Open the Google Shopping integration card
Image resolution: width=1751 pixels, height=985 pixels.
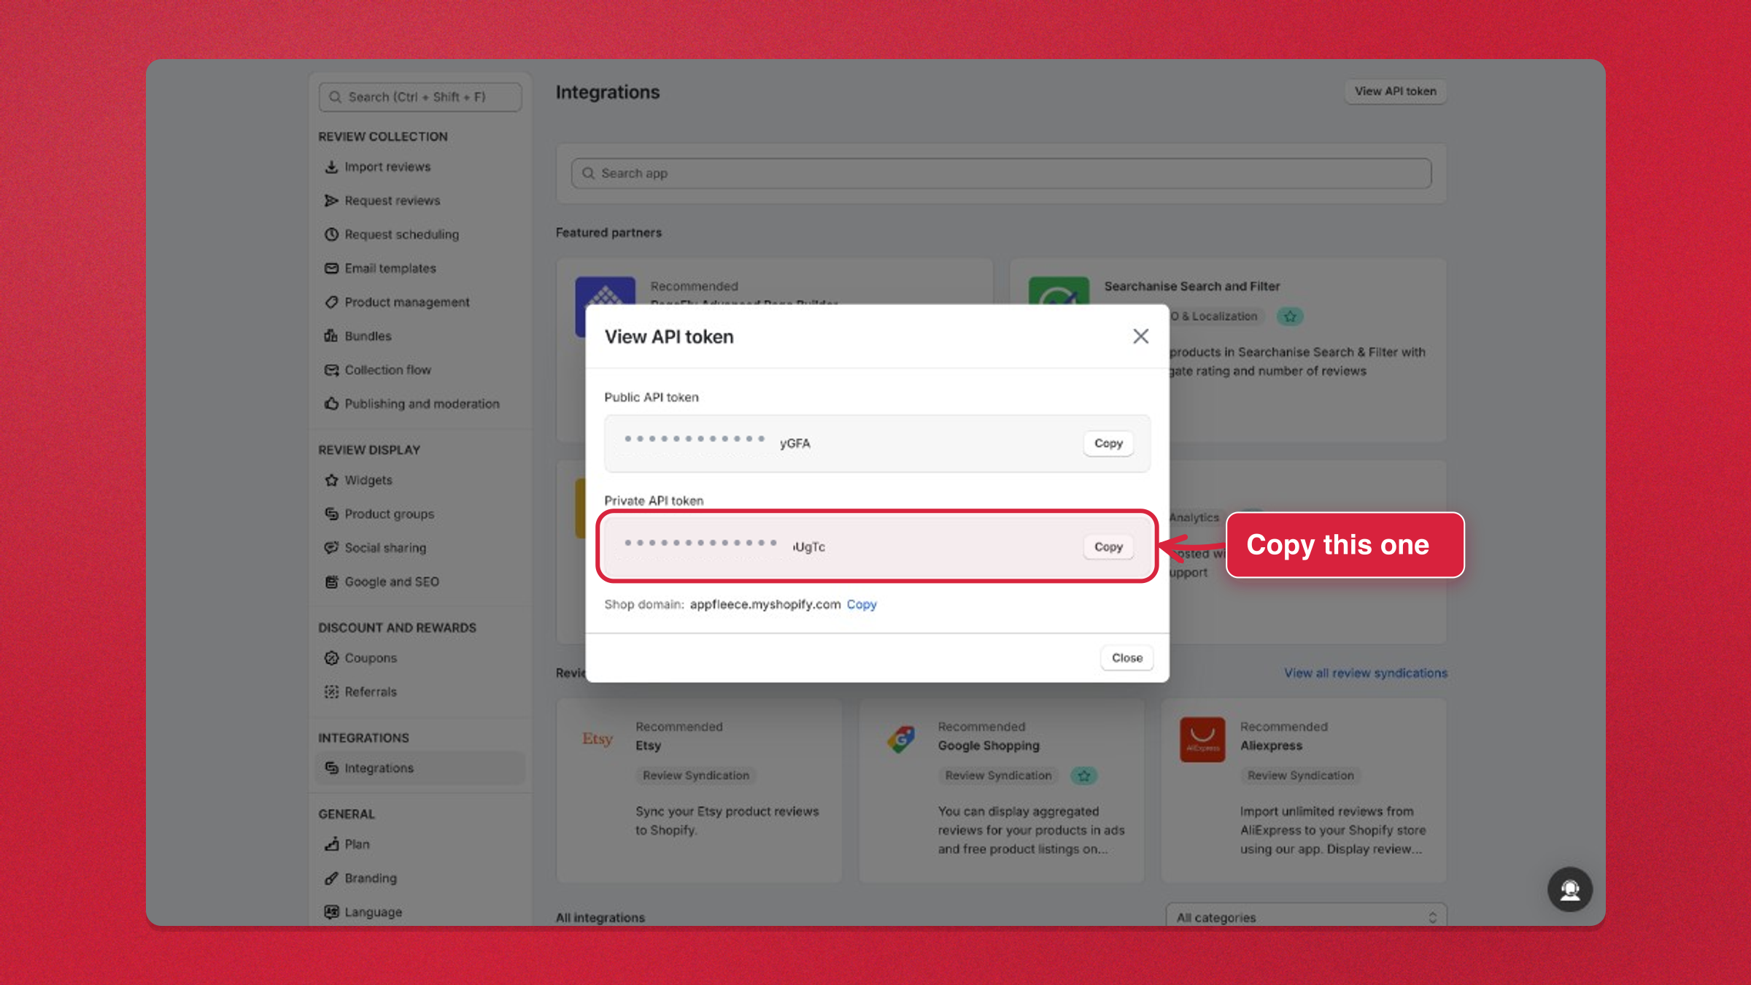[1002, 791]
